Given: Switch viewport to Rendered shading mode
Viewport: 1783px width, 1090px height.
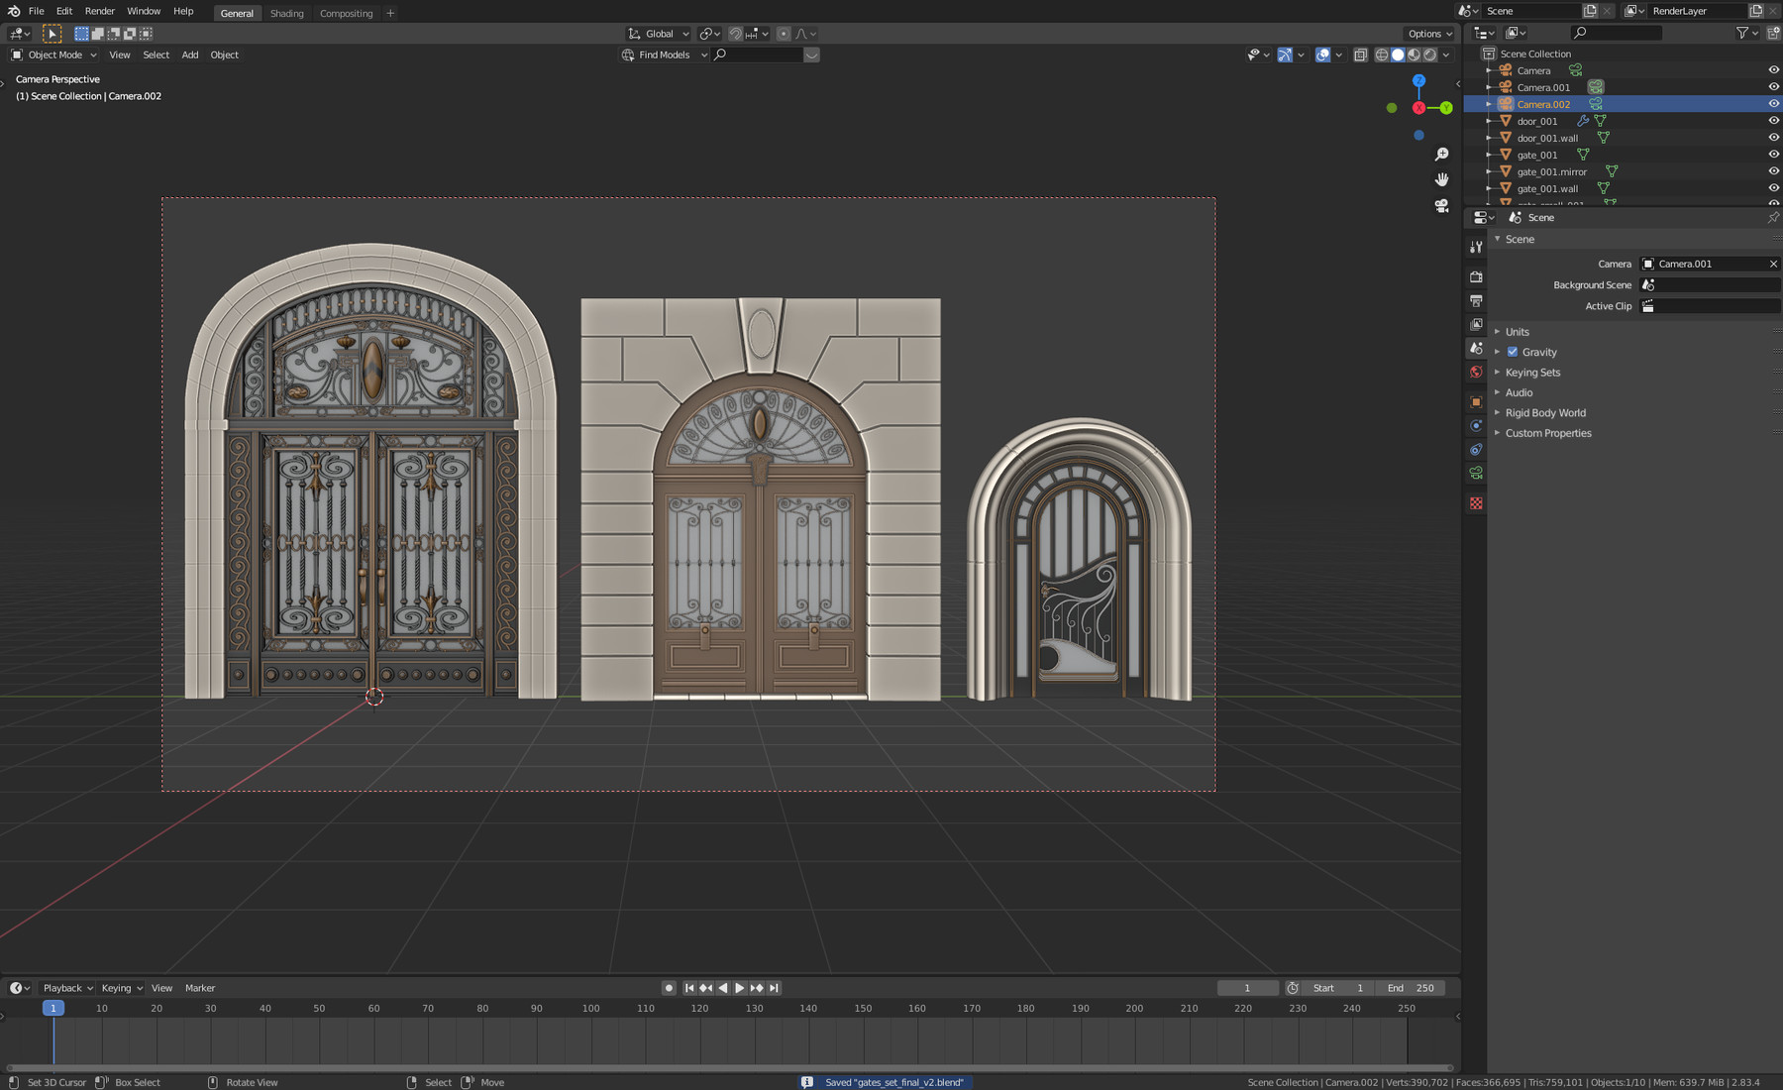Looking at the screenshot, I should [1431, 54].
